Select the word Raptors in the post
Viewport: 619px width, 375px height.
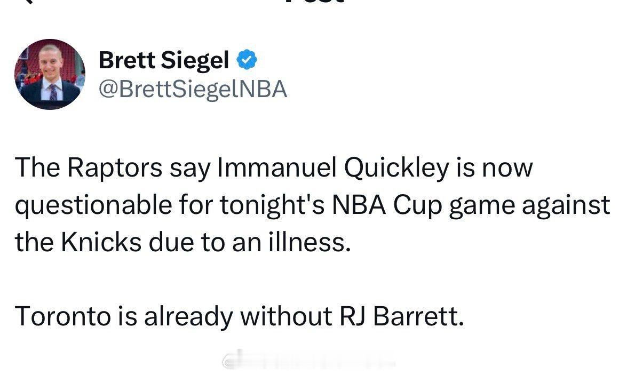(x=115, y=168)
